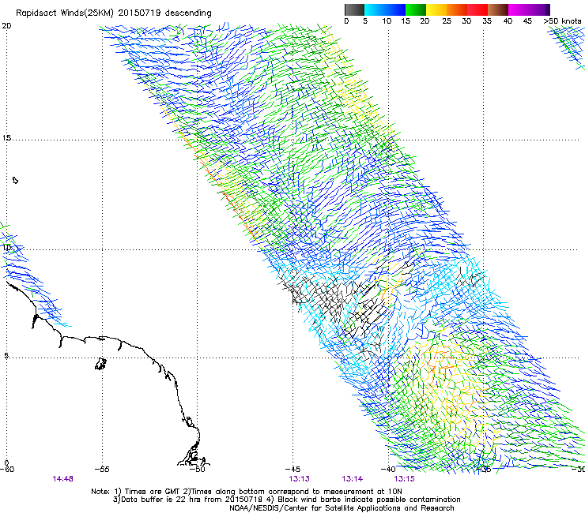Click the -55 longitude axis label
Image resolution: width=585 pixels, height=513 pixels.
tap(102, 469)
